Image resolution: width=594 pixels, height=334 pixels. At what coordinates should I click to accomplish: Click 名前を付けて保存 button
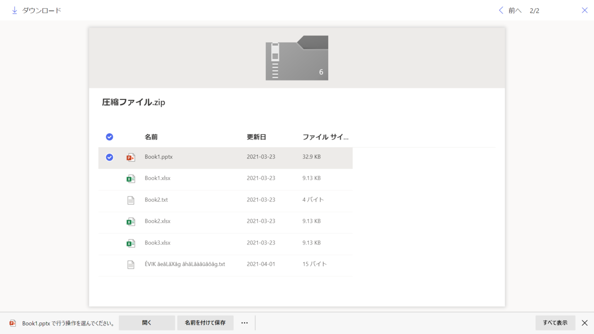click(x=205, y=323)
